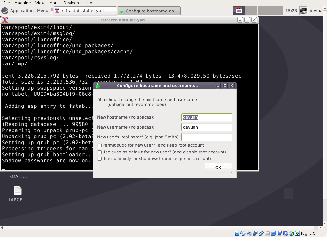Click the USB devices status icon
This screenshot has height=237, width=327.
(x=261, y=233)
